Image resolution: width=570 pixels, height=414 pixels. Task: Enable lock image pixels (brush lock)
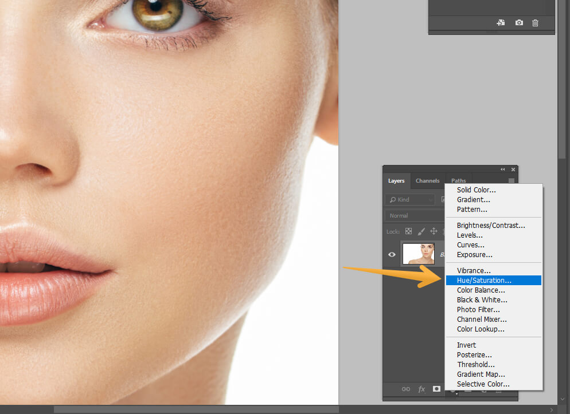point(421,231)
